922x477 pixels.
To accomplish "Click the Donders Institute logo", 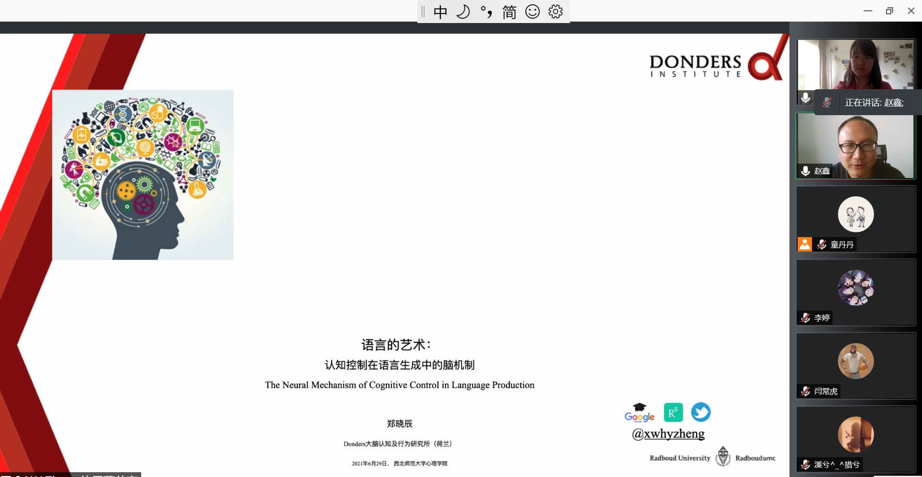I will click(716, 65).
